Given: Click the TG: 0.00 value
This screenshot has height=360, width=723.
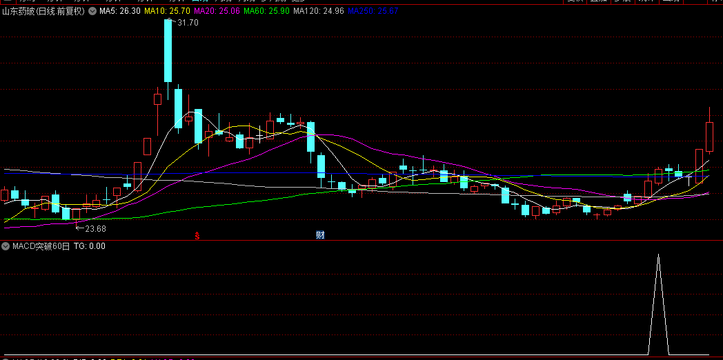Looking at the screenshot, I should [90, 246].
